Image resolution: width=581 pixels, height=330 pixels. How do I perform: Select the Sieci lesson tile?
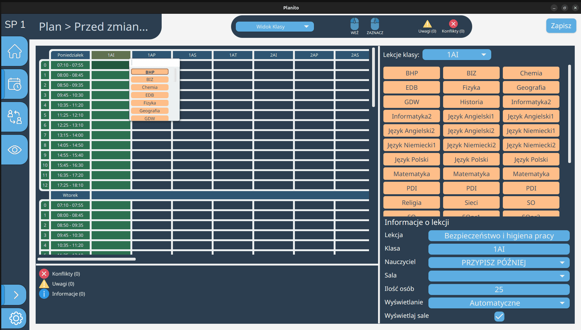click(471, 203)
